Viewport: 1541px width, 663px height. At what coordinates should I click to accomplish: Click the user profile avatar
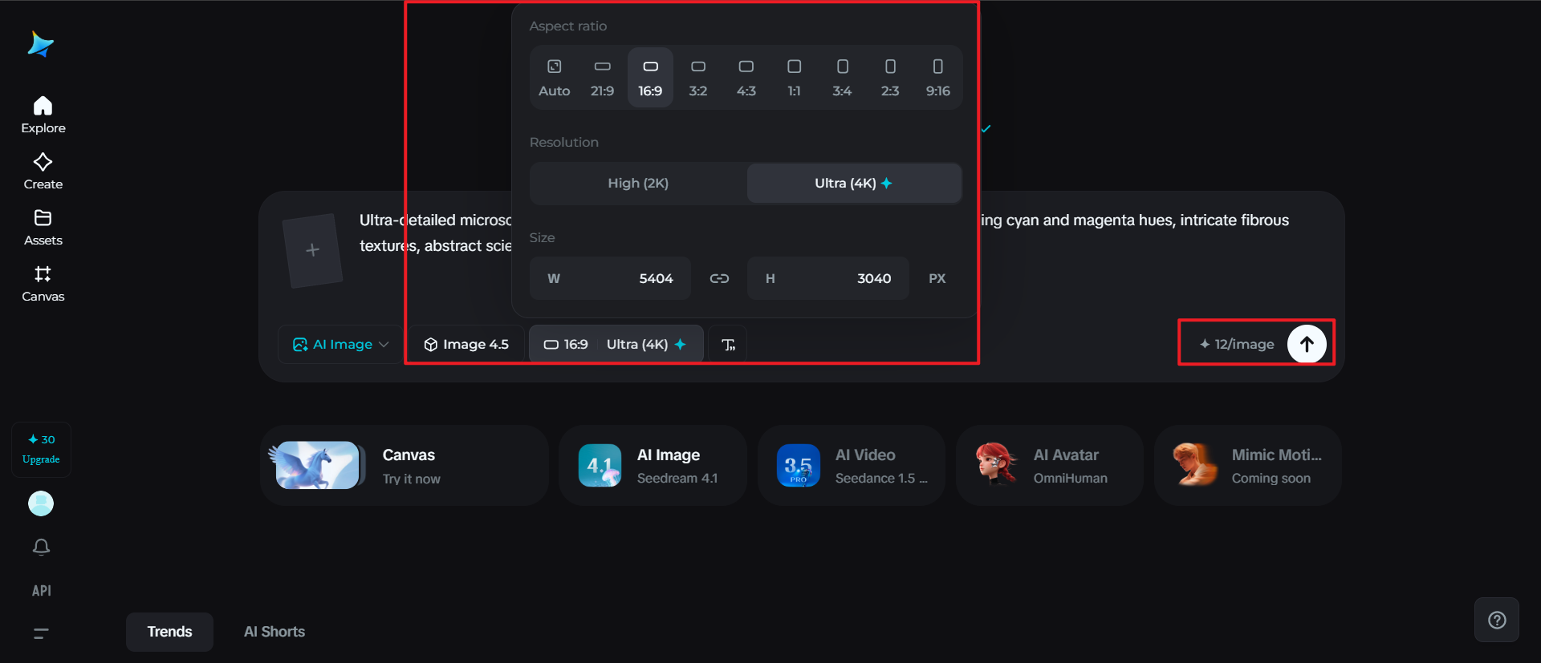click(41, 503)
